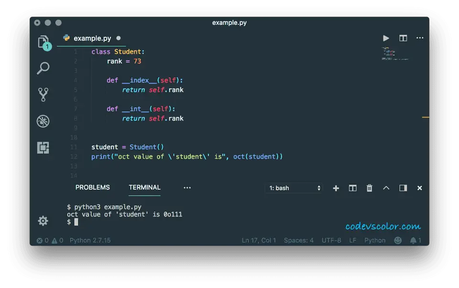Open the Manage settings gear
This screenshot has width=459, height=288.
[x=43, y=221]
